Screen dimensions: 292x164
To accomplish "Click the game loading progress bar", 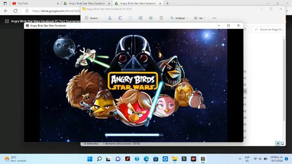I will [x=134, y=135].
